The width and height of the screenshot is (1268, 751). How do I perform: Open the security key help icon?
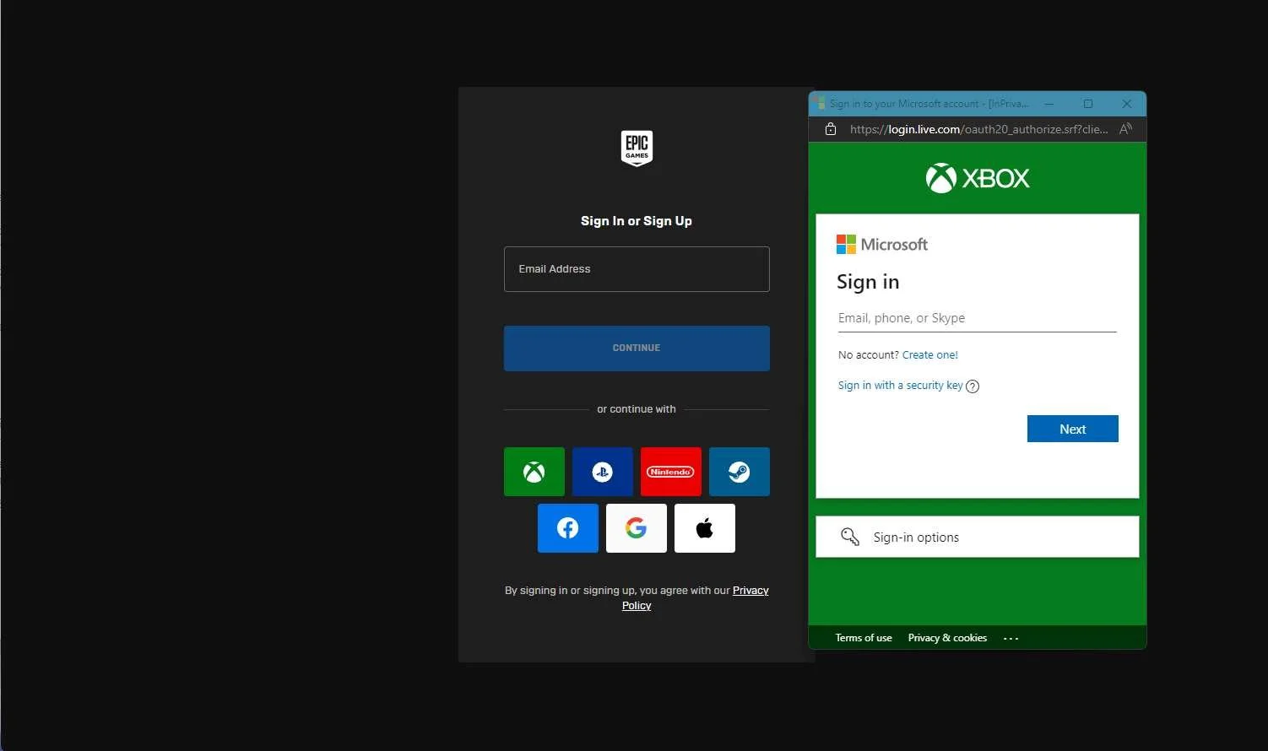tap(973, 386)
